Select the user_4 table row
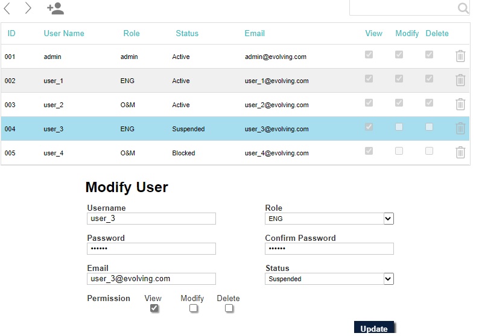Image resolution: width=479 pixels, height=336 pixels. (x=181, y=153)
